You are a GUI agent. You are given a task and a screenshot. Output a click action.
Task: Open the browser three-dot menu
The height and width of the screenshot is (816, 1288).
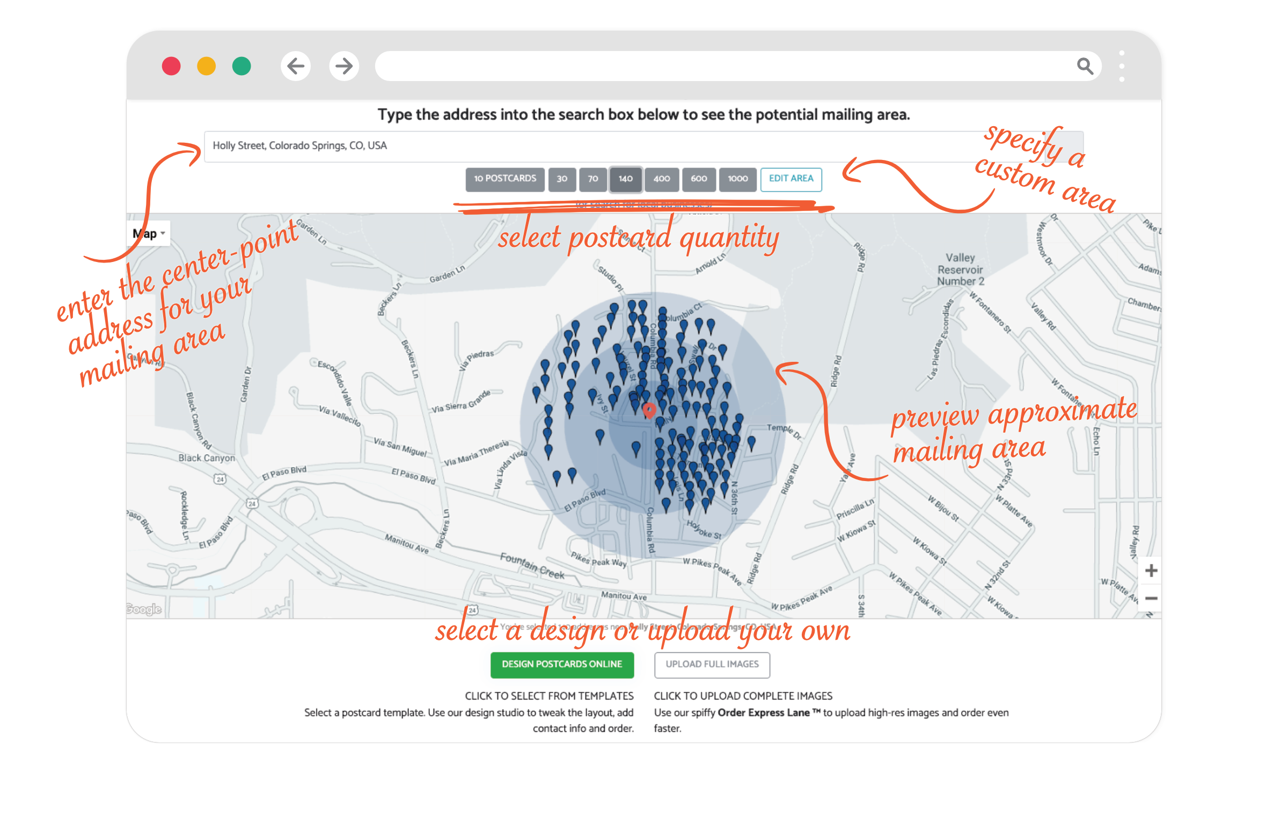[1122, 67]
